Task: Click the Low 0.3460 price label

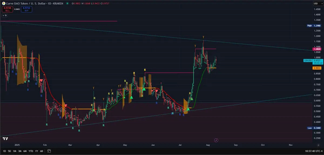Action: (x=315, y=128)
